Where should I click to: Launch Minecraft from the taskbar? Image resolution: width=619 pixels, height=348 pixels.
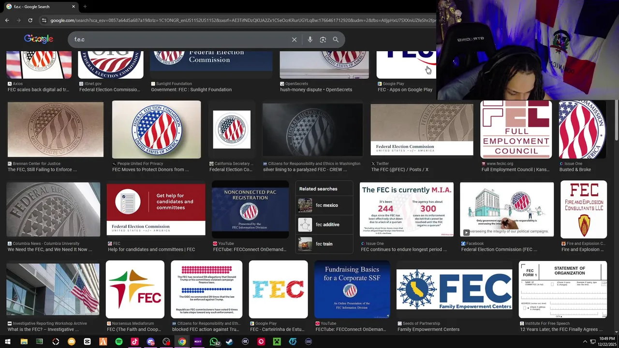pos(277,342)
